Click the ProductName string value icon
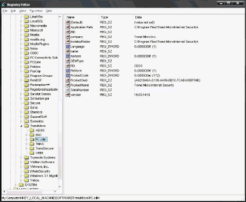This screenshot has height=202, width=246. pos(67,85)
